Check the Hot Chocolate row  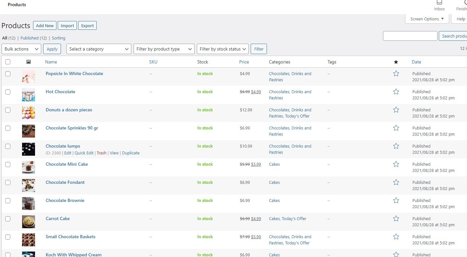[8, 92]
